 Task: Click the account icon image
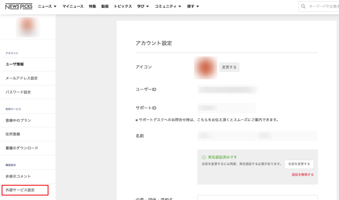tap(206, 68)
